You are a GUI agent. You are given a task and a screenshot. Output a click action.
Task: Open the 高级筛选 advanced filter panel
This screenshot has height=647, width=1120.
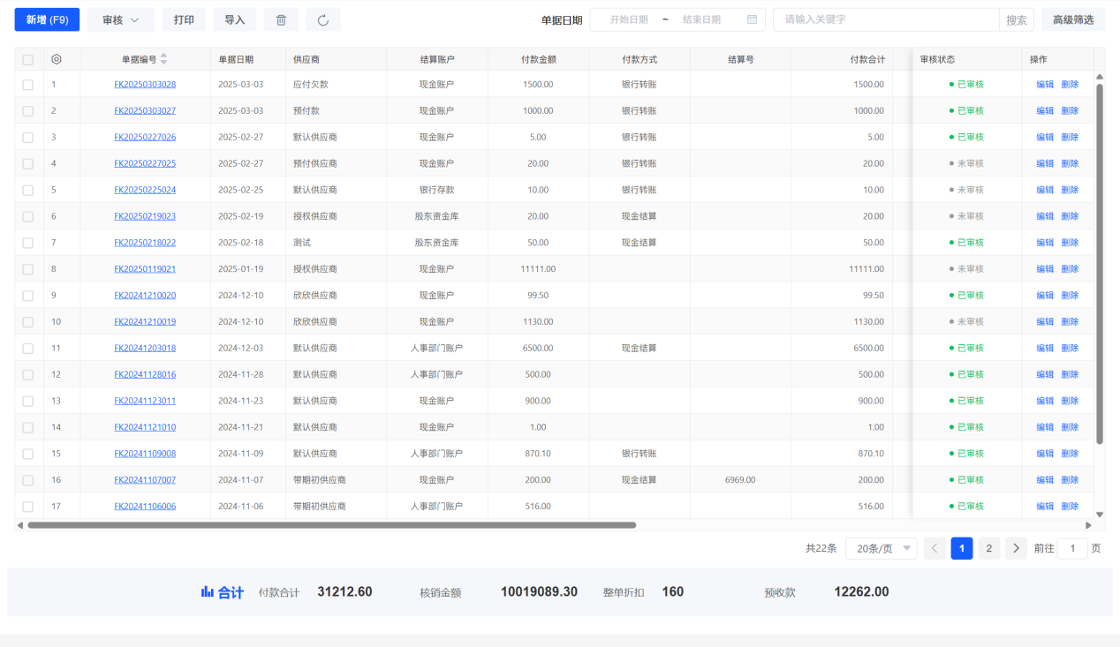(x=1072, y=20)
